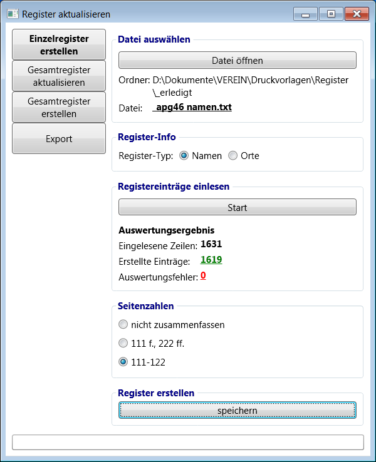This screenshot has height=462, width=376.
Task: Switch to the Einzelregister erstellen tab
Action: [59, 44]
